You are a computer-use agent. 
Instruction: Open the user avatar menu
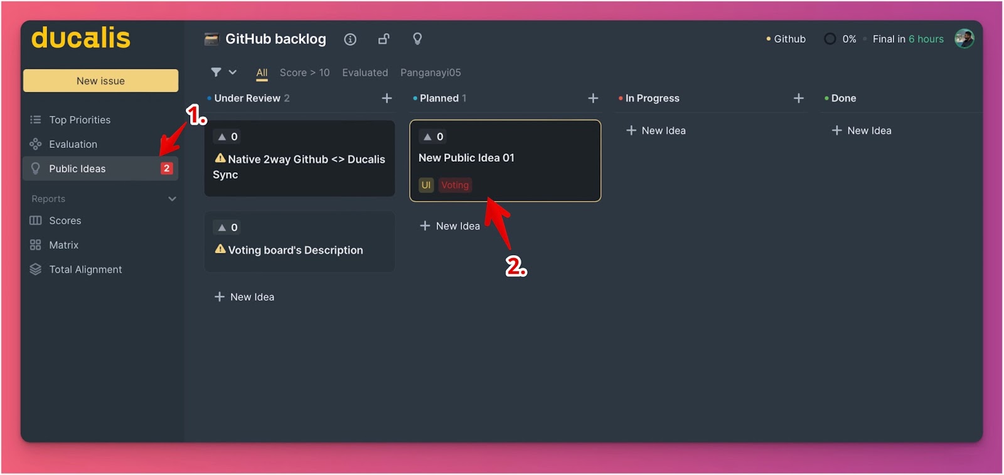[964, 39]
